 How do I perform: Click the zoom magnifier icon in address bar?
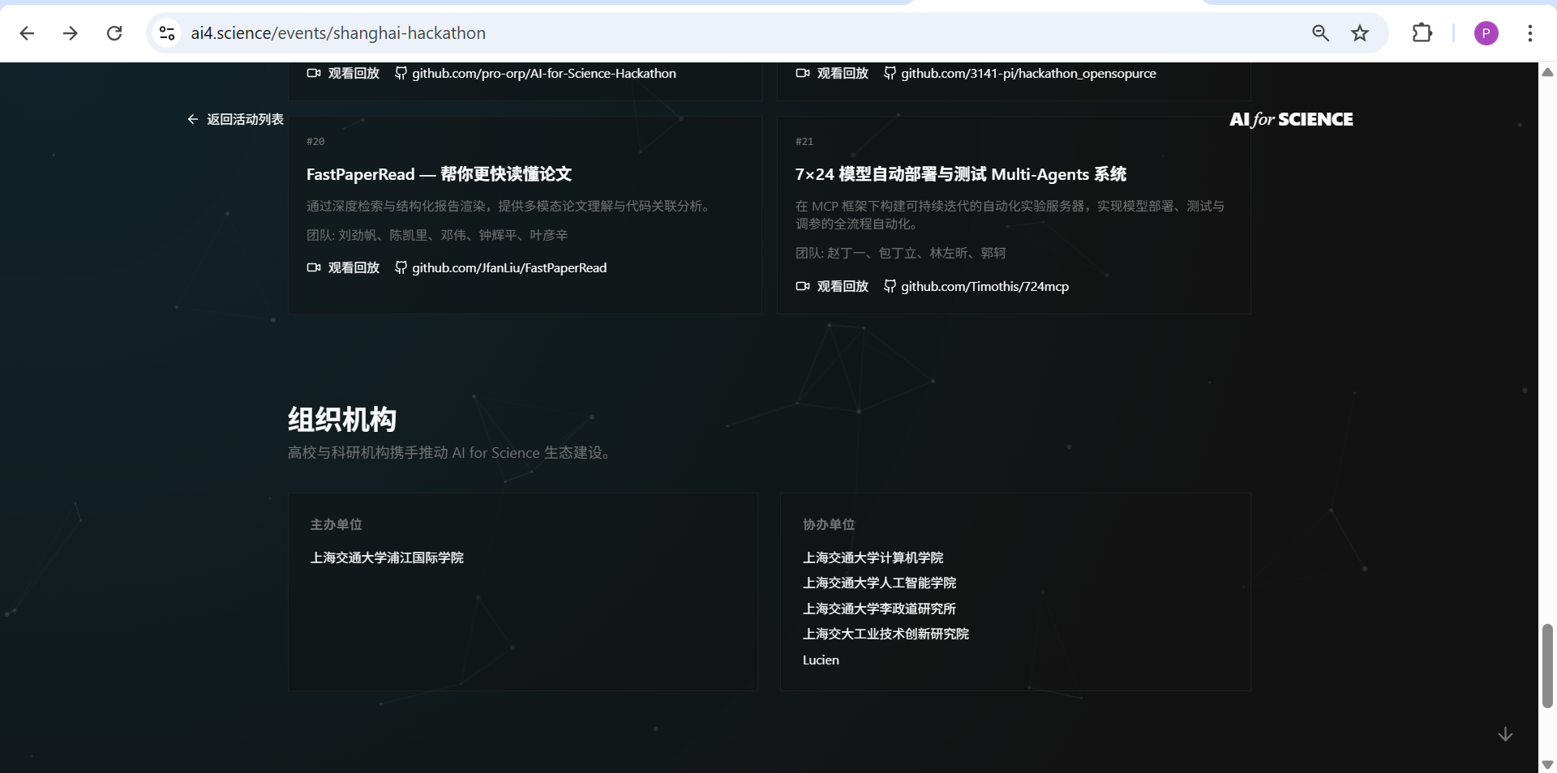click(1320, 33)
